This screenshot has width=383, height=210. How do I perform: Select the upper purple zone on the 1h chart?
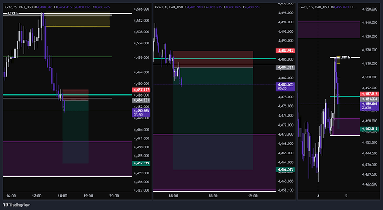[329, 30]
